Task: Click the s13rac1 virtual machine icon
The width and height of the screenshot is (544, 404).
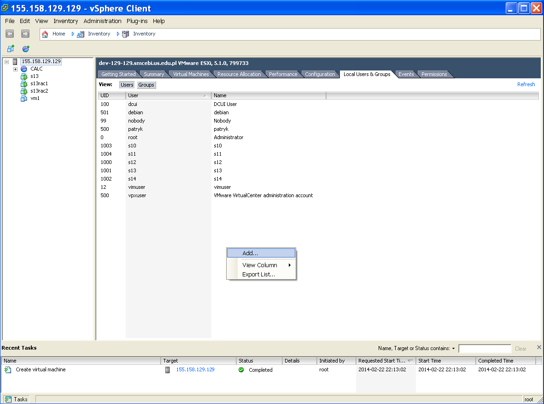Action: (x=24, y=84)
